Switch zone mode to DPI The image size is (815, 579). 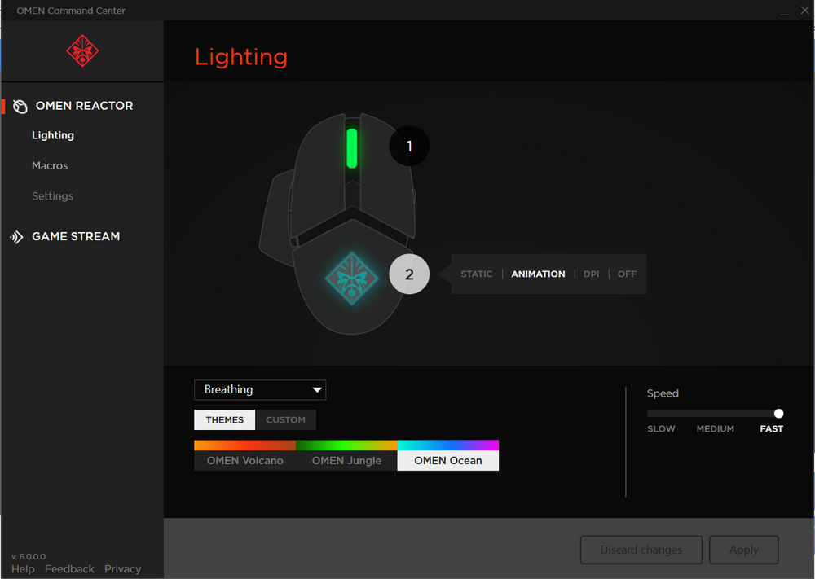[591, 274]
